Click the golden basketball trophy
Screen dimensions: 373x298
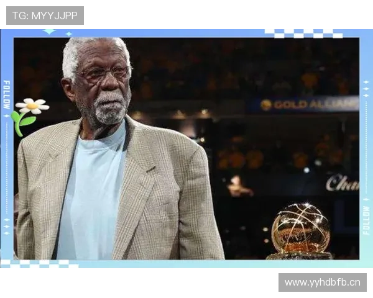[x=300, y=230]
